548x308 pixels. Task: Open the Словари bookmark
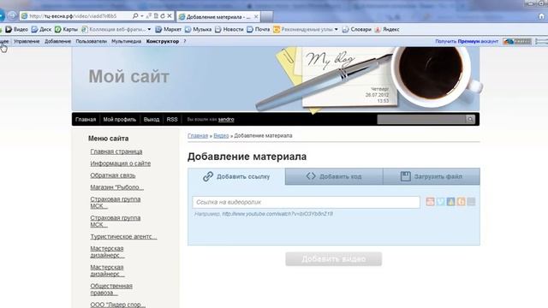tap(356, 29)
